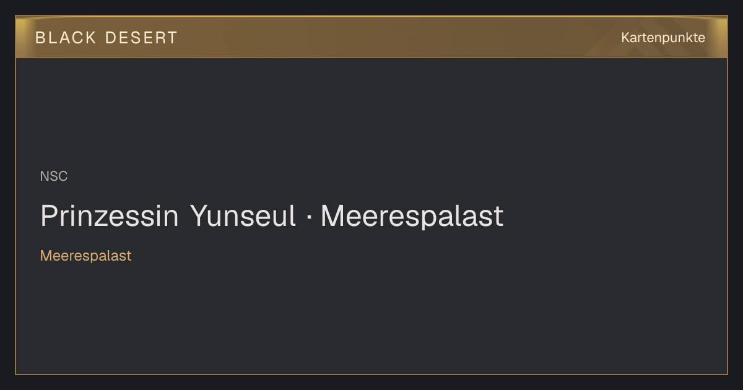Screen dimensions: 743x390
Task: Open the gold Meerespalast location link
Action: 86,256
